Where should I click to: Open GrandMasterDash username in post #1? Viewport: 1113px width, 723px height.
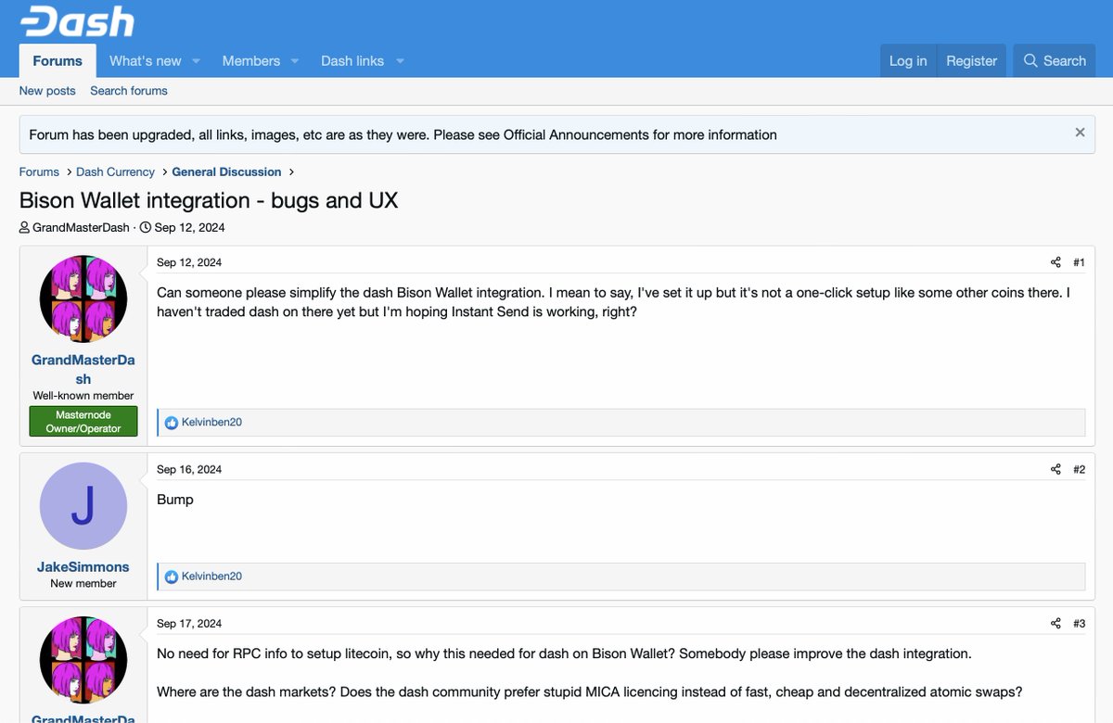[83, 369]
